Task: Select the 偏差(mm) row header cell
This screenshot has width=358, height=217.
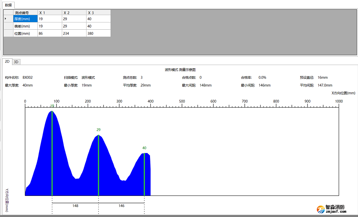Action: 25,26
